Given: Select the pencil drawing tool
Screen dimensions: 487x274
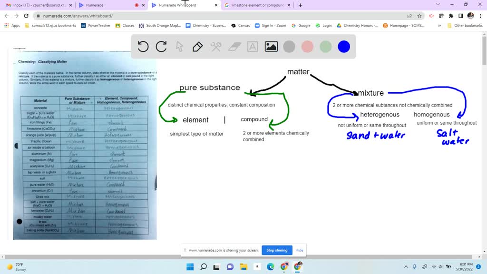Looking at the screenshot, I should pos(196,47).
